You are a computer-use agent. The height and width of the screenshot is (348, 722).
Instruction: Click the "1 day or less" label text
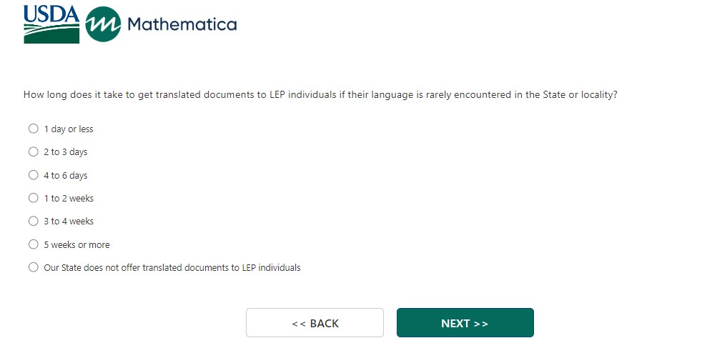coord(69,129)
